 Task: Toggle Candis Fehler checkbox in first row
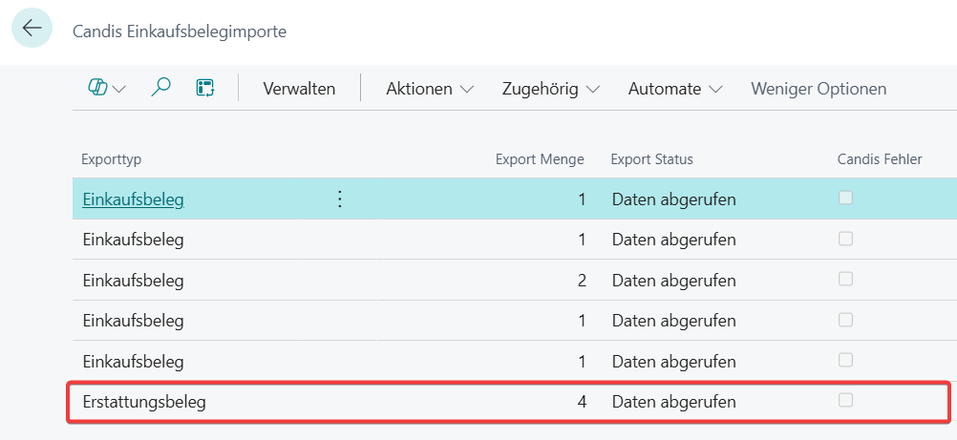(845, 199)
